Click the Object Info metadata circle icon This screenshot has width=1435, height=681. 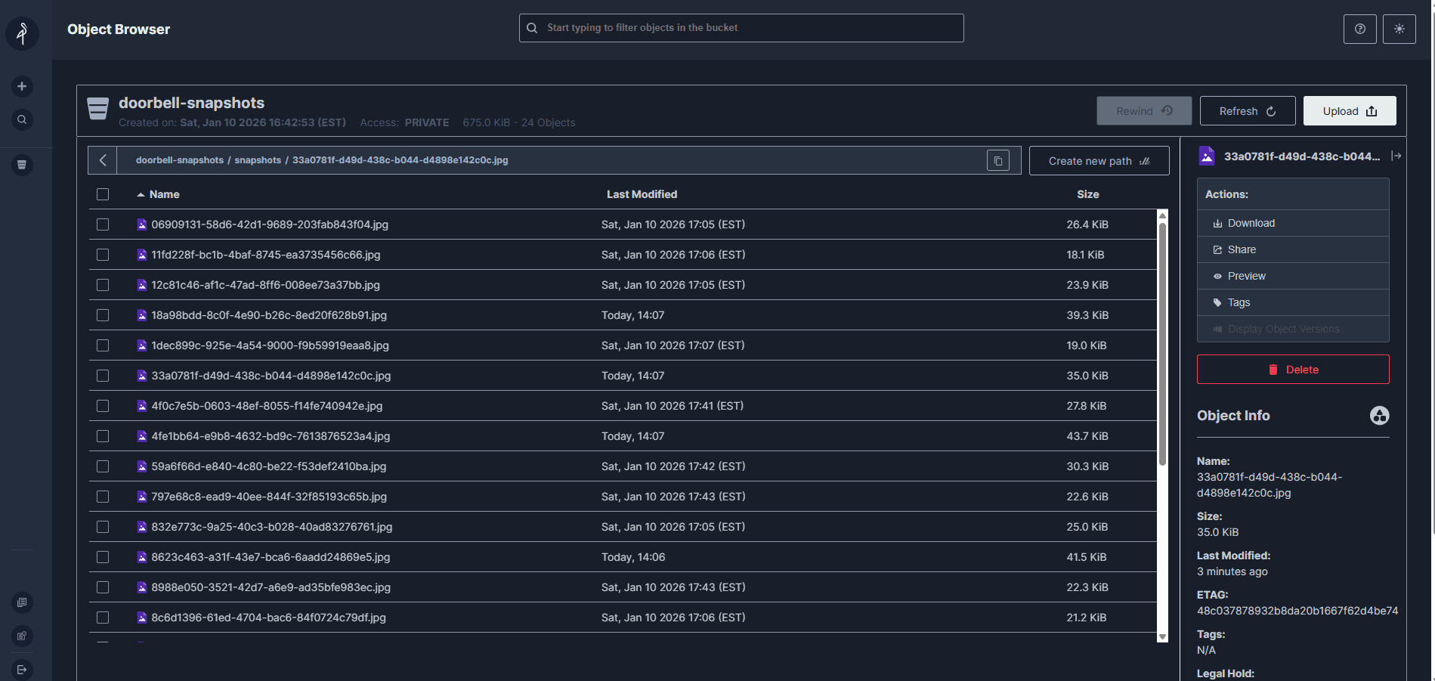[x=1379, y=416]
